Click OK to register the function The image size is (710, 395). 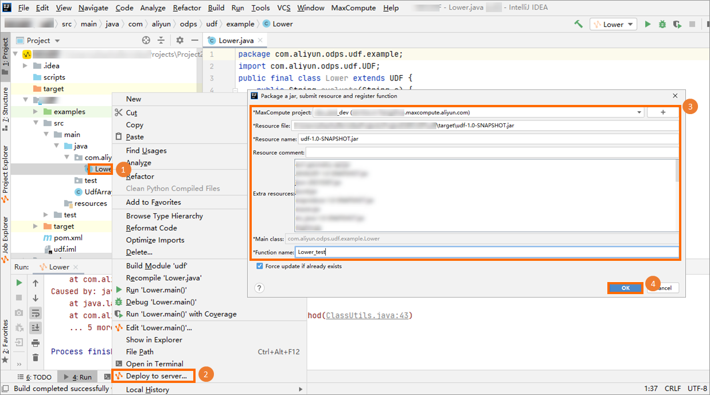(625, 288)
